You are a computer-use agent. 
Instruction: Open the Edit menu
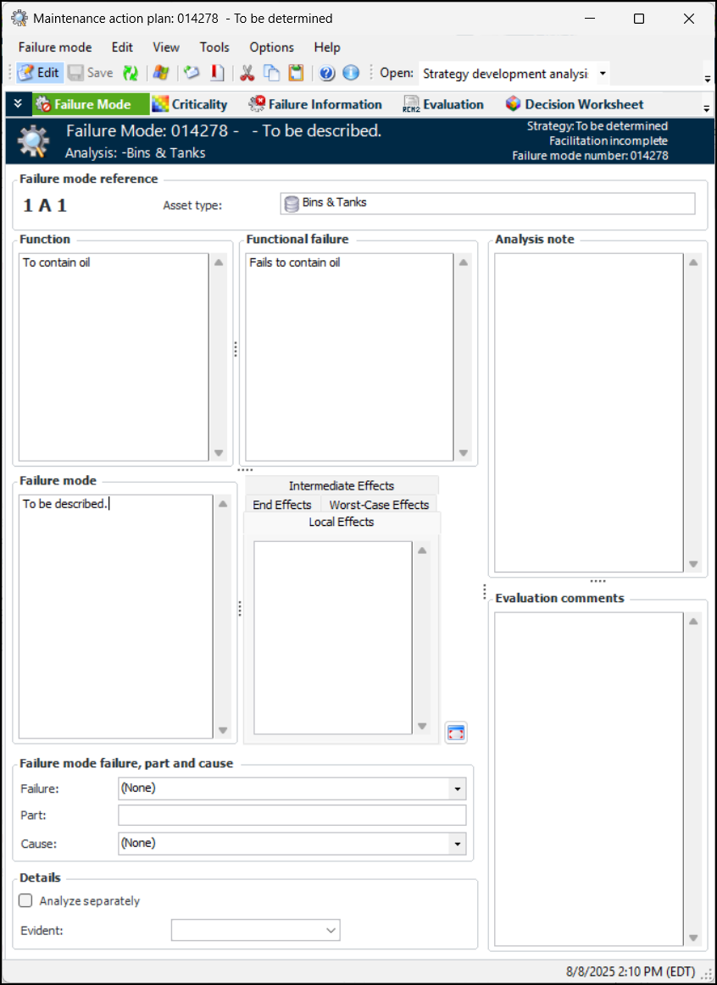123,47
